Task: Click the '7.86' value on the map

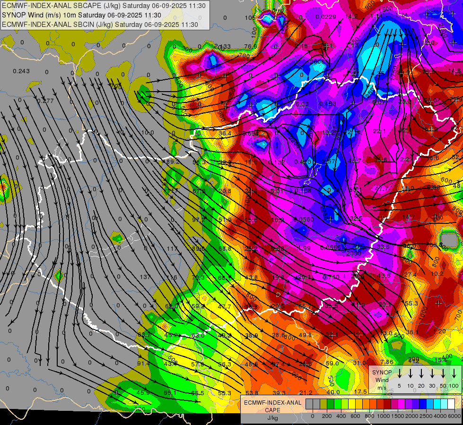Action: pyautogui.click(x=387, y=362)
